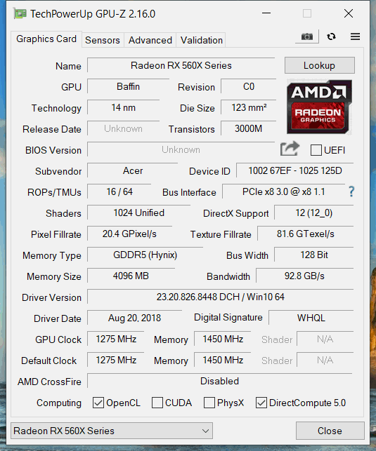The image size is (376, 451).
Task: Click the Shaders field 1024 Unified
Action: click(139, 213)
